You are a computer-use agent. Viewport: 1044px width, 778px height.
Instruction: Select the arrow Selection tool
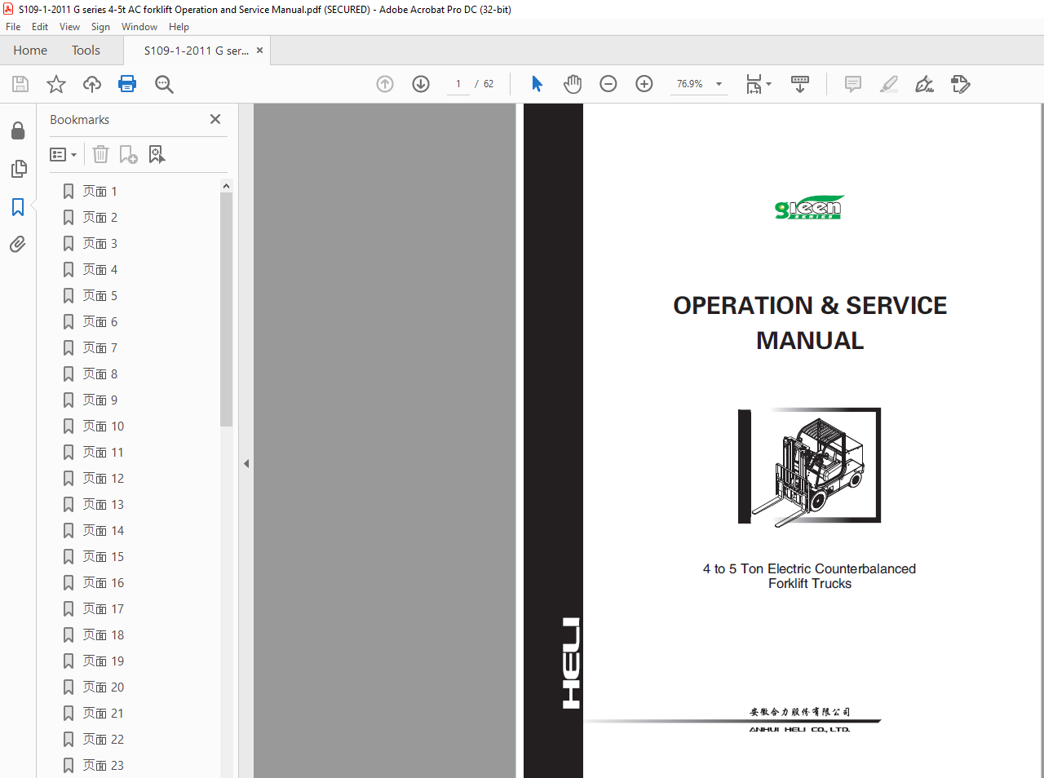pyautogui.click(x=537, y=84)
